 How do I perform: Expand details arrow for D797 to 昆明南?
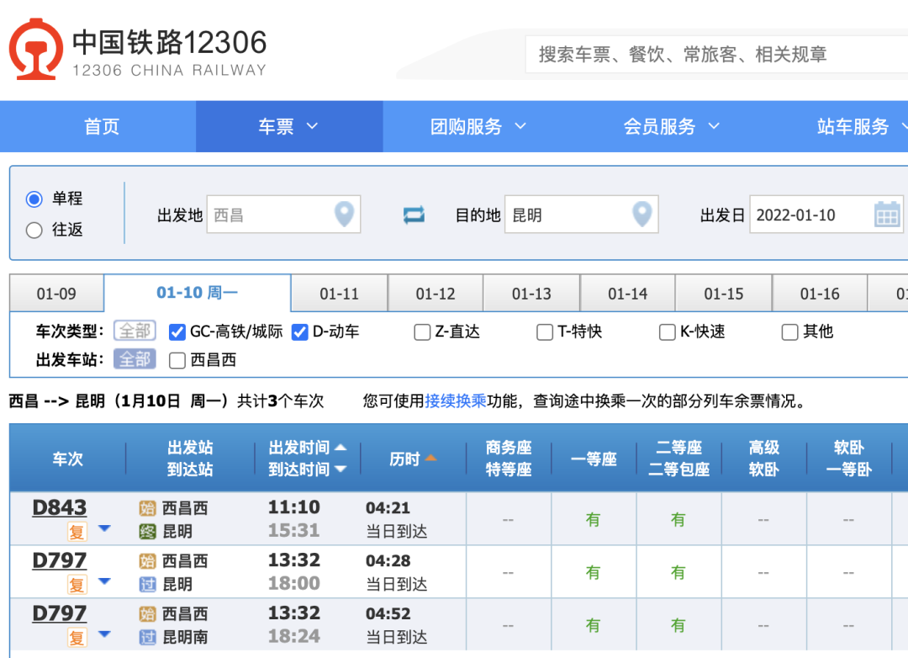[104, 634]
